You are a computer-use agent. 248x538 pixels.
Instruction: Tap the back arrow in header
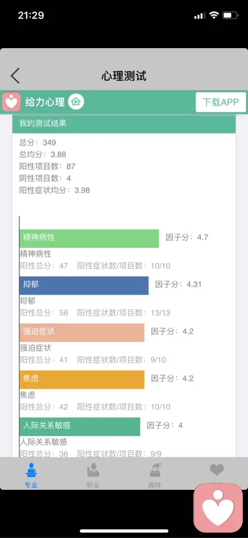click(15, 76)
